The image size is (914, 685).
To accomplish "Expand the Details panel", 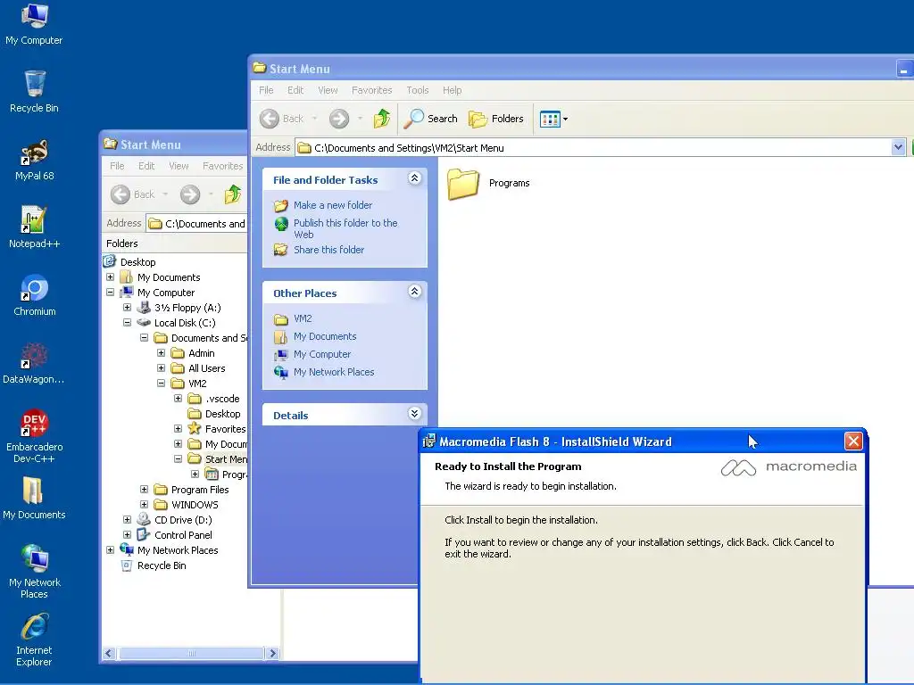I will 414,414.
